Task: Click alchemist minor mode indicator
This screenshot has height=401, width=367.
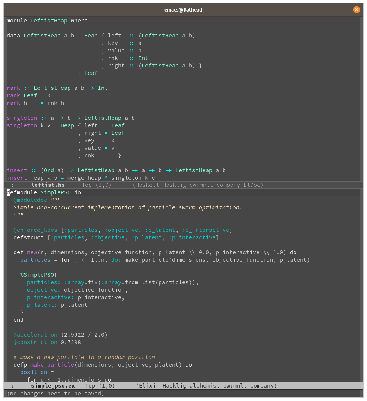Action: click(x=204, y=386)
